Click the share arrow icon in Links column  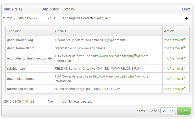186,18
